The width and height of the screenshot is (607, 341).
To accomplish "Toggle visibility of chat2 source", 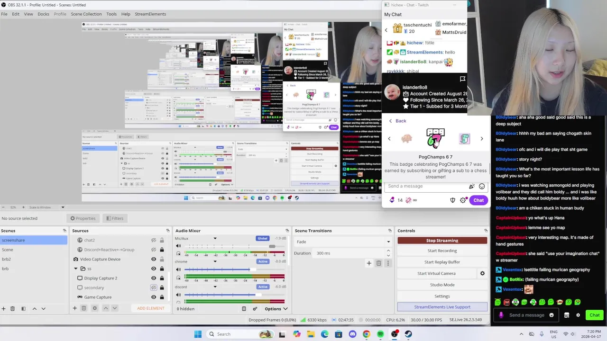I will point(154,240).
